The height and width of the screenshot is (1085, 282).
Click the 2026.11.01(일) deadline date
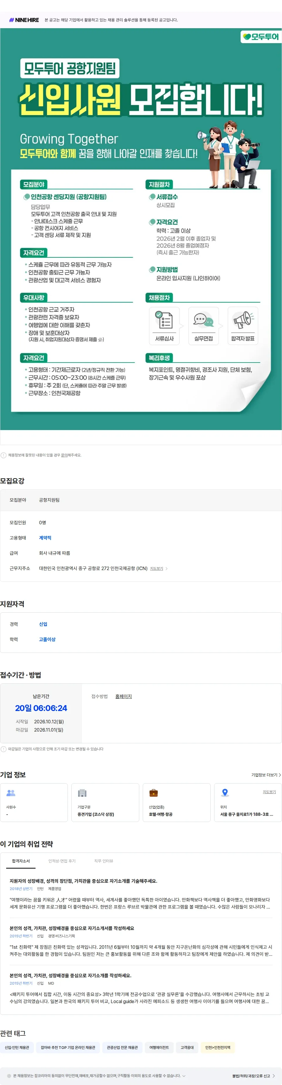click(x=48, y=730)
